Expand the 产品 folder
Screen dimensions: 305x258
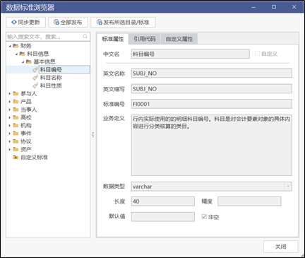(10, 102)
